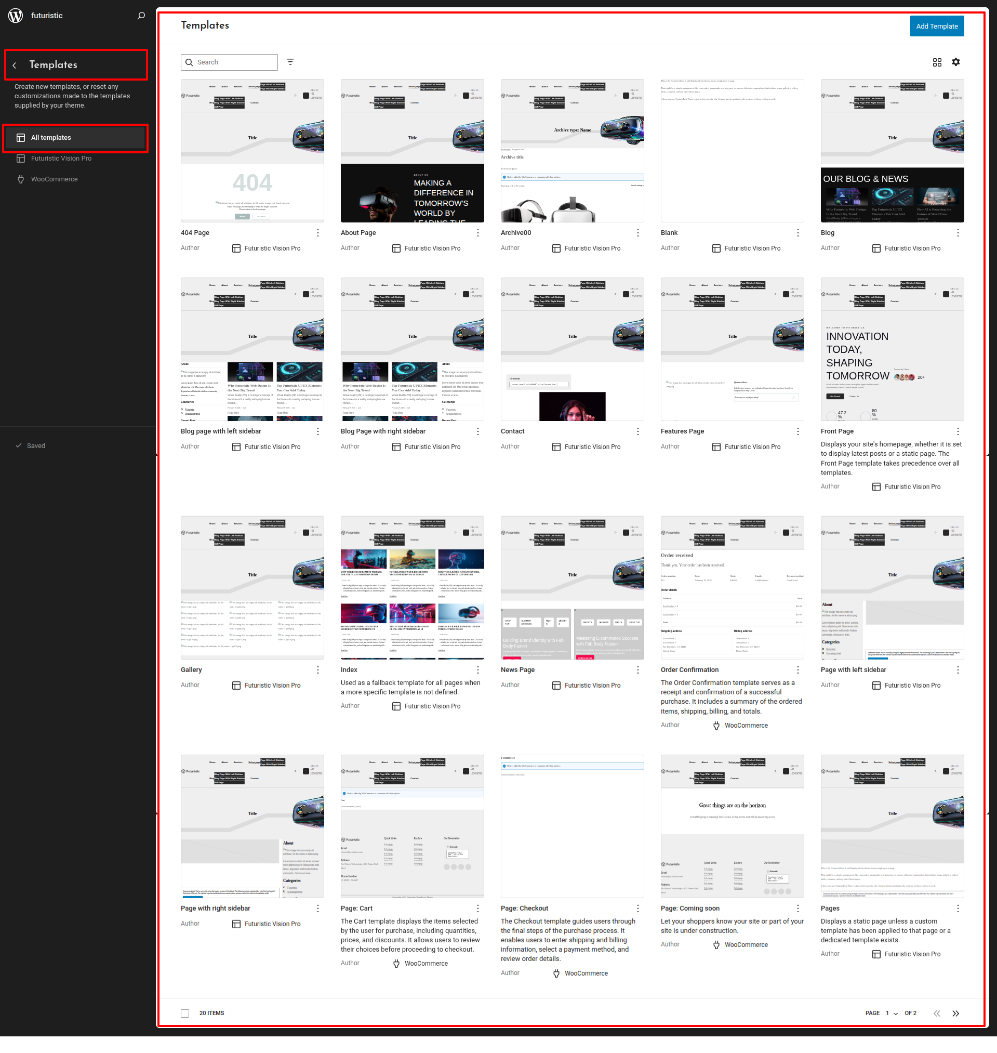The height and width of the screenshot is (1053, 997).
Task: Open the filter options icon
Action: (x=290, y=62)
